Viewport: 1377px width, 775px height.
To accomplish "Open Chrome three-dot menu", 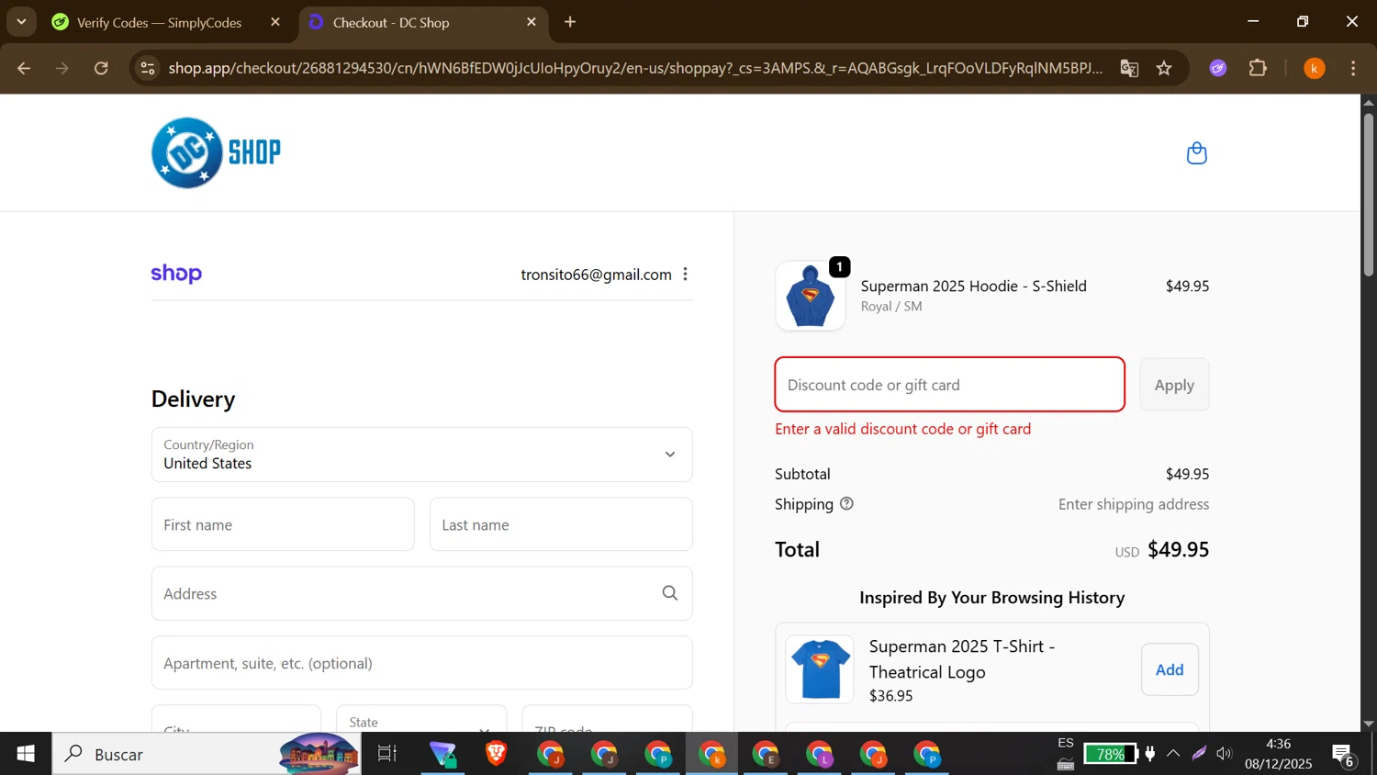I will (1353, 68).
